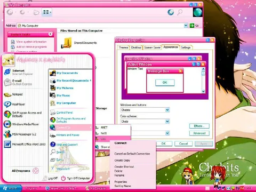Choose Properties in context menu

point(121,182)
